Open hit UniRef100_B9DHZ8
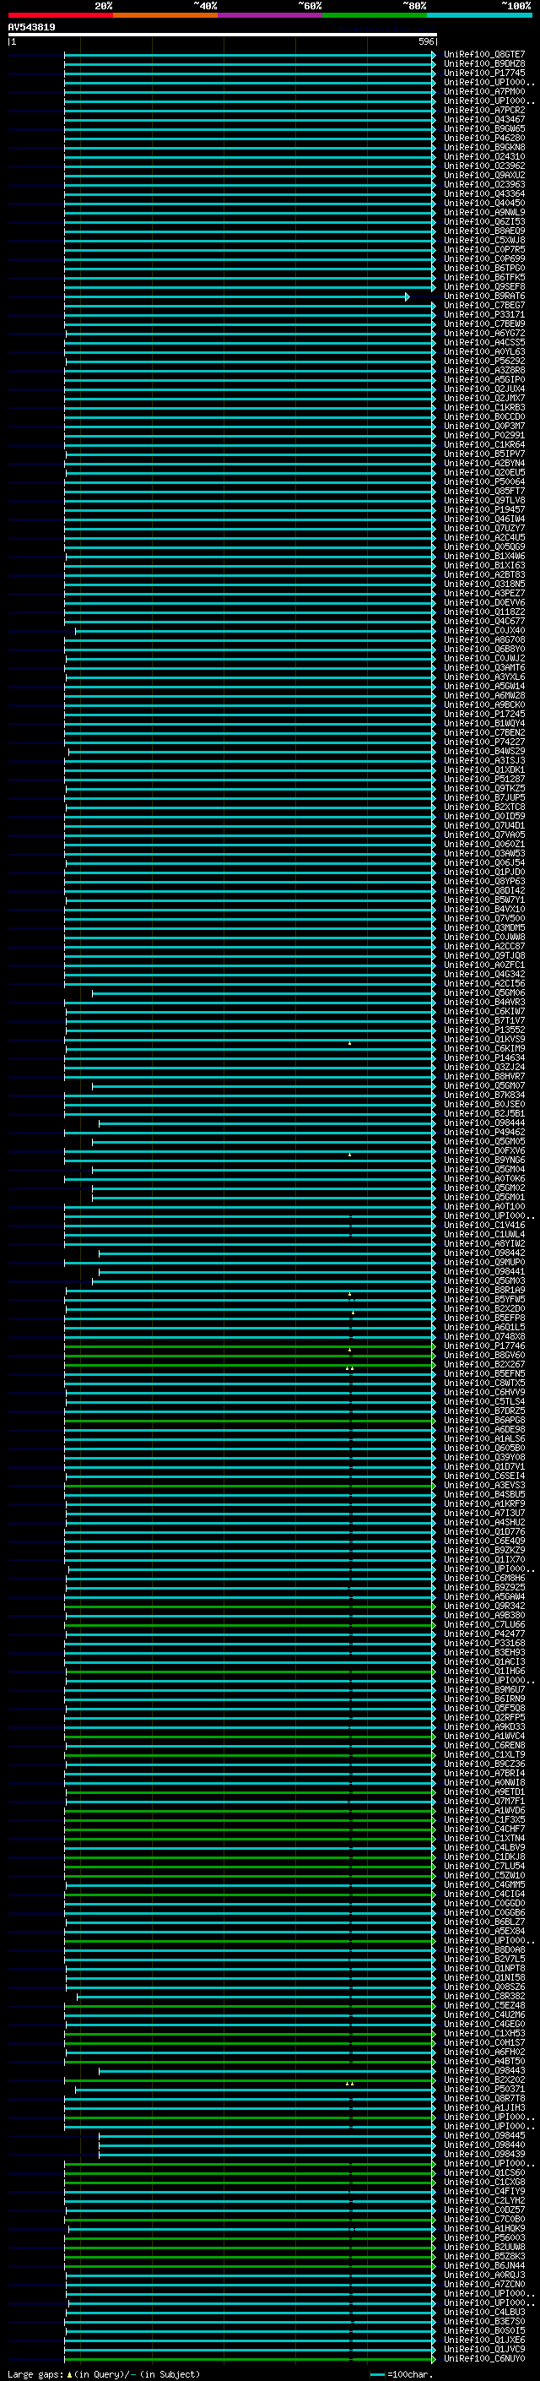Viewport: 540px width, 2381px height. click(484, 64)
